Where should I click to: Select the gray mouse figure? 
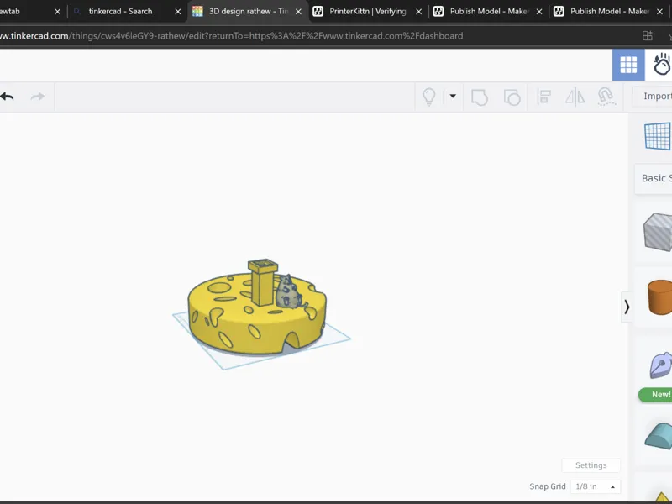pyautogui.click(x=290, y=292)
